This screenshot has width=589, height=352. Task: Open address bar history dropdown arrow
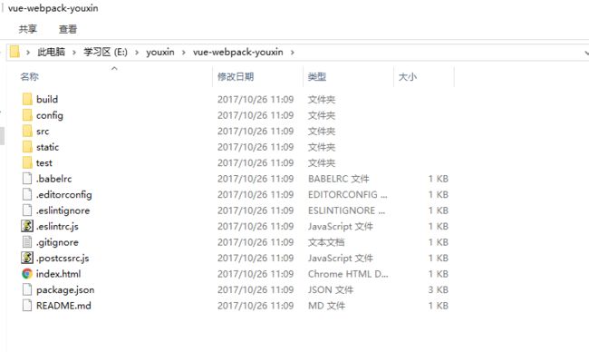(x=586, y=53)
